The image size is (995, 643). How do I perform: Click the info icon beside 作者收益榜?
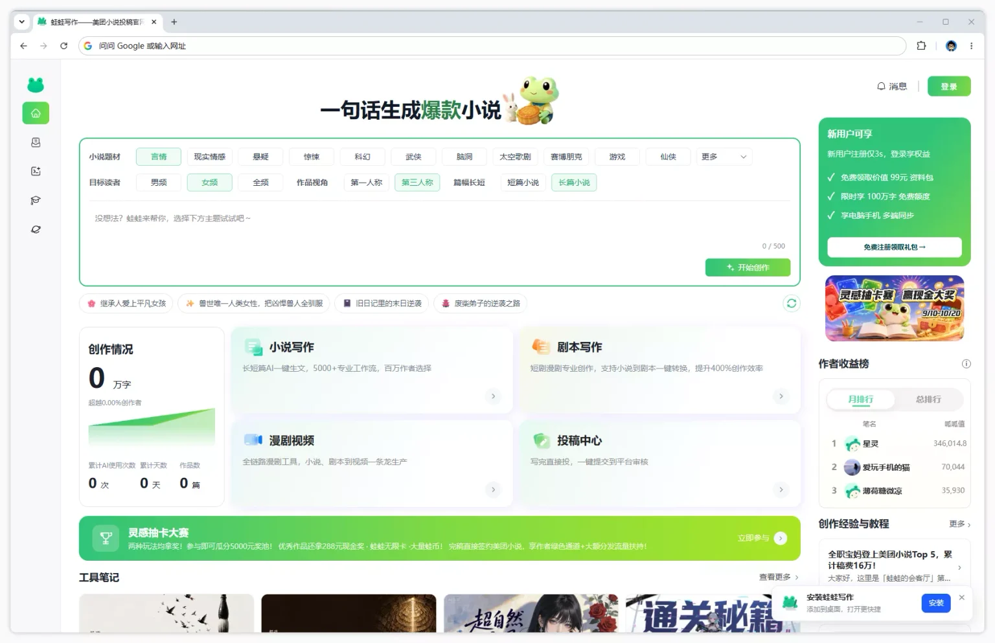tap(966, 364)
